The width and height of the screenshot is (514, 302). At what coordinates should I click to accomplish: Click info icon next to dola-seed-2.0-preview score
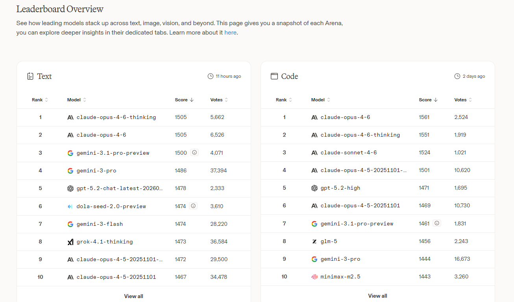pyautogui.click(x=193, y=206)
